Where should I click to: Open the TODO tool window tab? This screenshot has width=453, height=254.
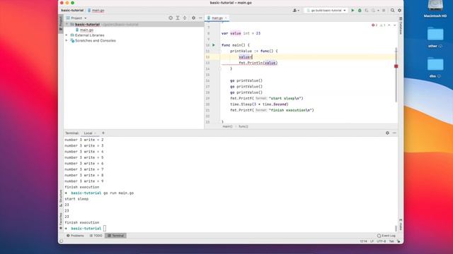pos(96,236)
